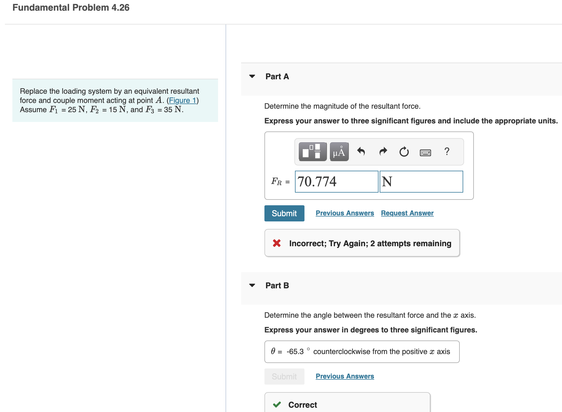Viewport: 562px width, 412px height.
Task: Click the Part B Submit button
Action: click(x=284, y=376)
